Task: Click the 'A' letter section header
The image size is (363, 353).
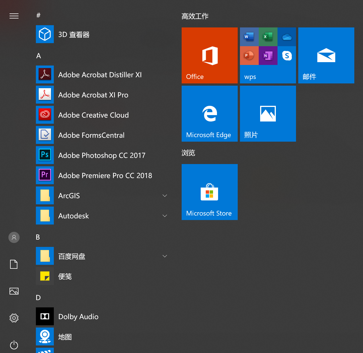Action: [x=39, y=56]
